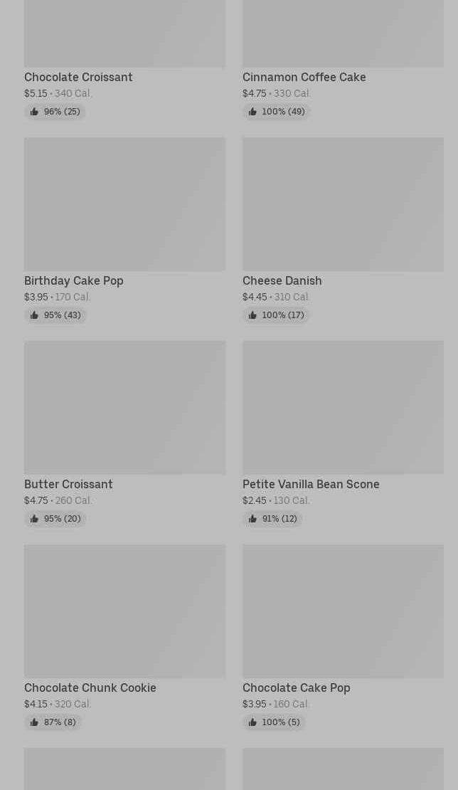Image resolution: width=458 pixels, height=790 pixels.
Task: Click thumbs-up icon under Butter Croissant
Action: (x=34, y=519)
